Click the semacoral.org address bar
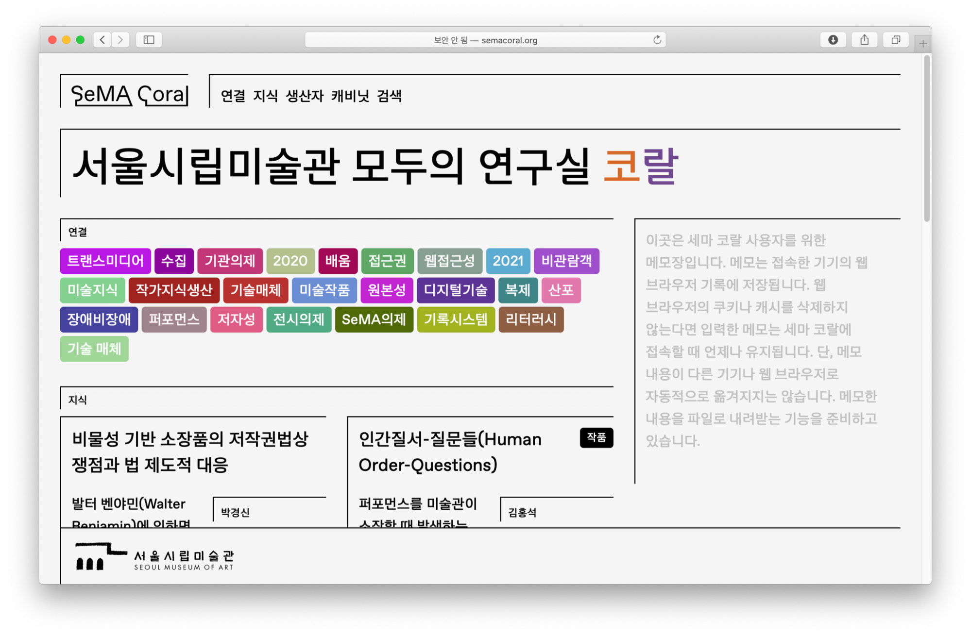 pyautogui.click(x=485, y=40)
